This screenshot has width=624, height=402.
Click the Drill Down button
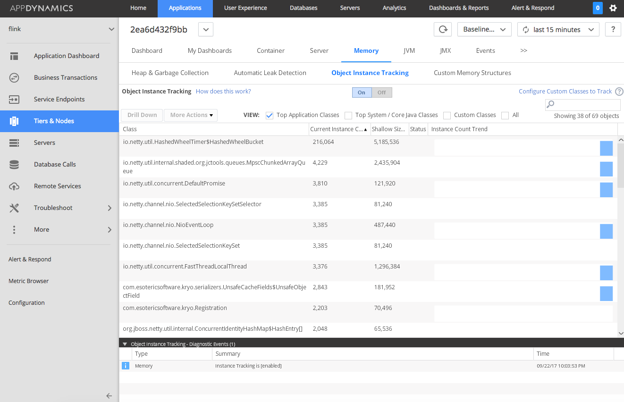142,115
